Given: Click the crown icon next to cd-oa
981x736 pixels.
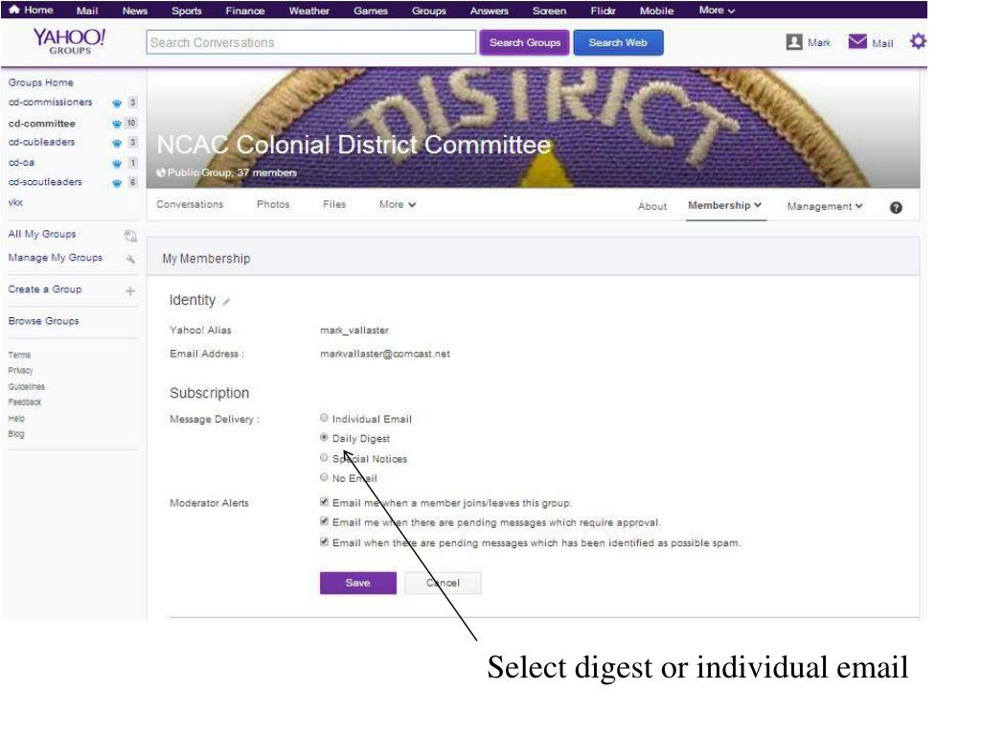Looking at the screenshot, I should 117,163.
